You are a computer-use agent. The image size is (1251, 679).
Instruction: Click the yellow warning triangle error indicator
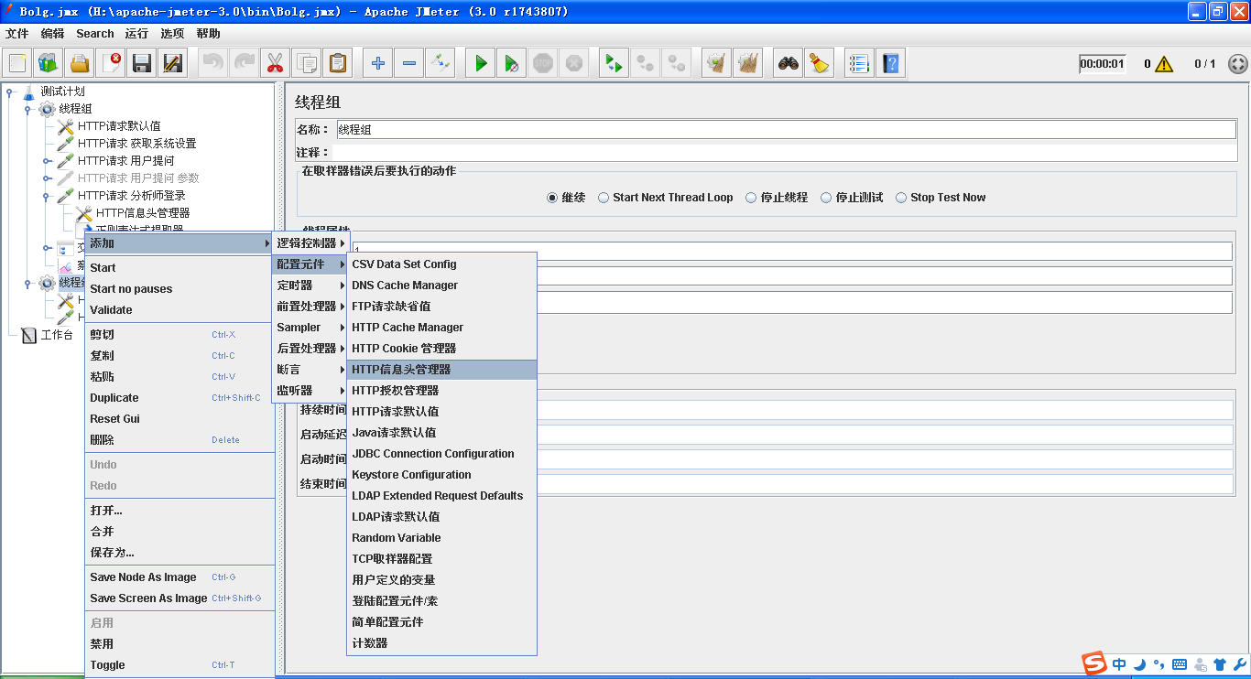pos(1164,64)
